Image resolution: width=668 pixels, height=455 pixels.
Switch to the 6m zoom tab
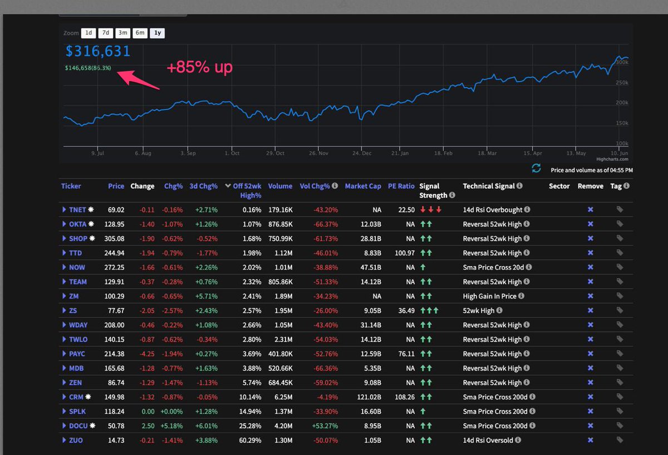click(140, 32)
